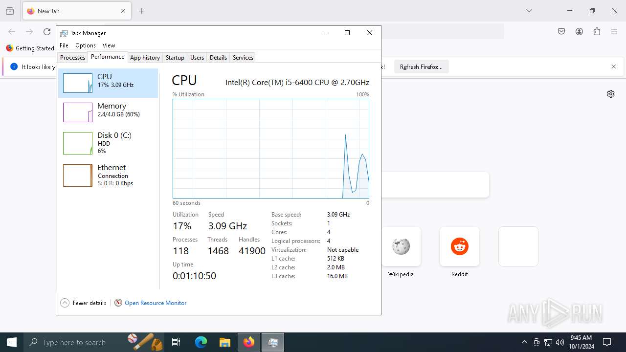Click the baseball search highlight icon
Viewport: 626px width, 352px height.
145,342
